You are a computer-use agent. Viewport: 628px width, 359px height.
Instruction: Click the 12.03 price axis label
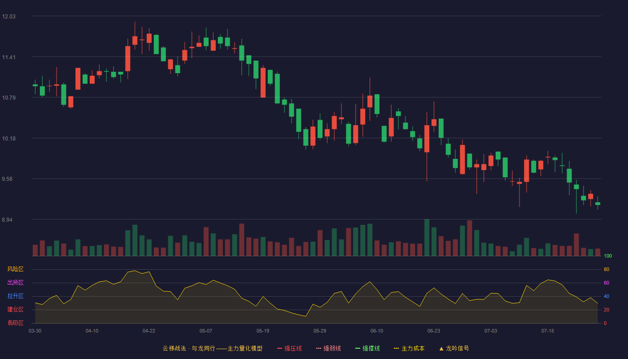click(9, 17)
